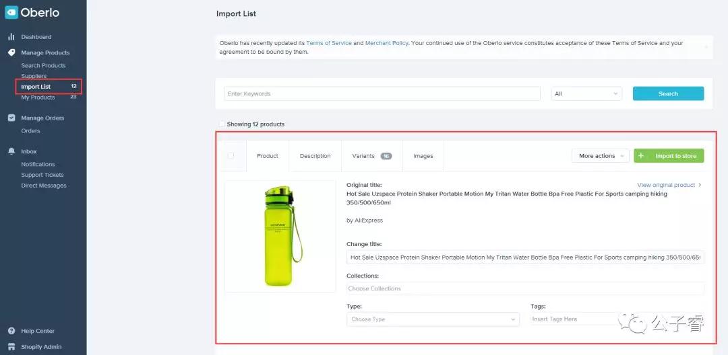Screen dimensions: 728x355
Task: Open Suppliers in the sidebar
Action: pyautogui.click(x=34, y=76)
